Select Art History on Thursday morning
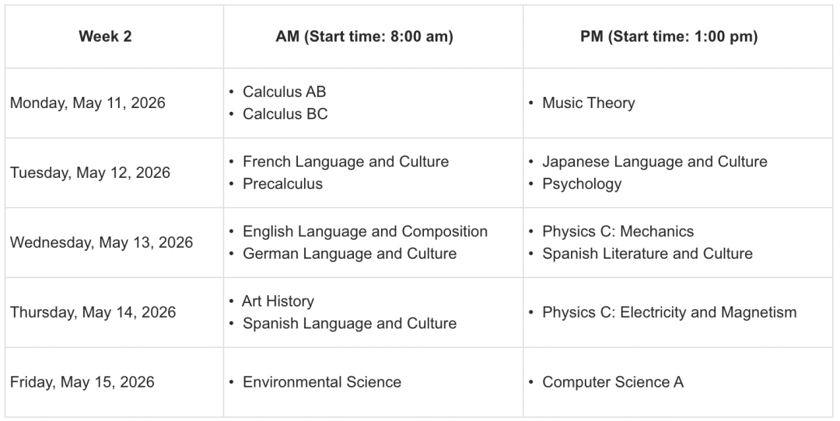The height and width of the screenshot is (421, 840). coord(278,301)
